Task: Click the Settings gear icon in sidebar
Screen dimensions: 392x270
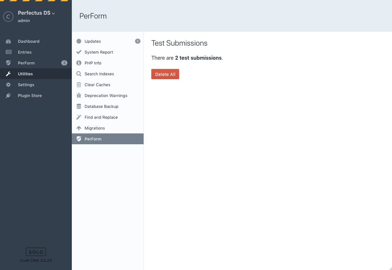Action: [8, 85]
